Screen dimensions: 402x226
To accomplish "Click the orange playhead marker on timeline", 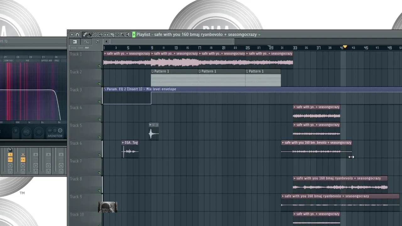I will (345, 47).
